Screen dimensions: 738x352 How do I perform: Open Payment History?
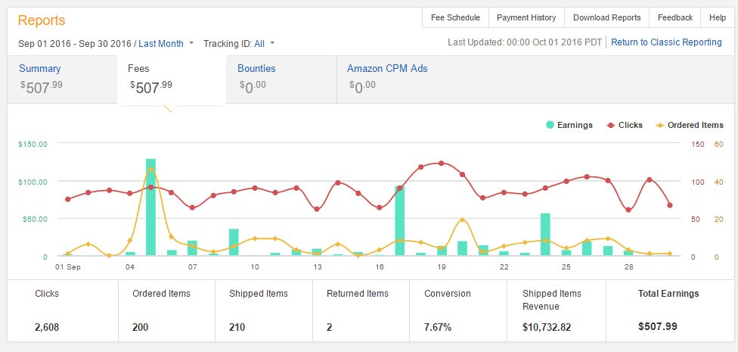tap(526, 18)
